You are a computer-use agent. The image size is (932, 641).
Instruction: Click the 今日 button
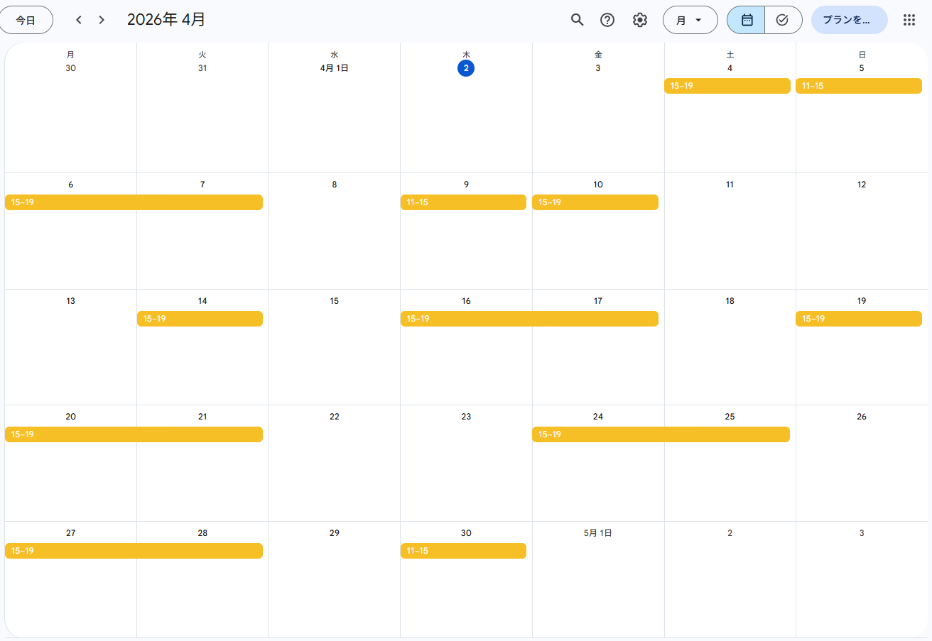tap(26, 20)
